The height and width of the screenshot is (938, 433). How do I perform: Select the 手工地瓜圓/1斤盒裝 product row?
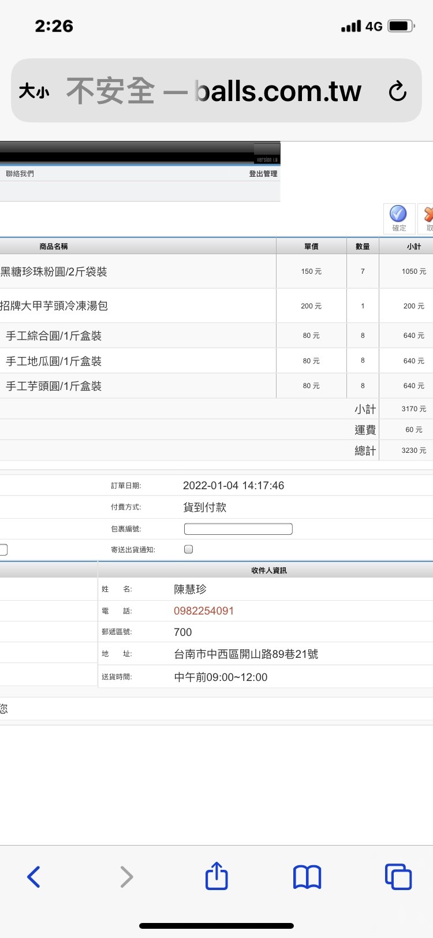[216, 361]
